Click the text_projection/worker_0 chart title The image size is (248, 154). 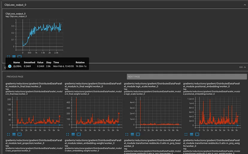point(34,142)
